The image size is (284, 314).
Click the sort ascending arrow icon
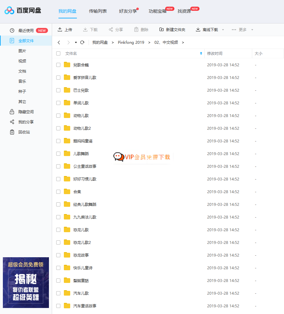pyautogui.click(x=201, y=54)
